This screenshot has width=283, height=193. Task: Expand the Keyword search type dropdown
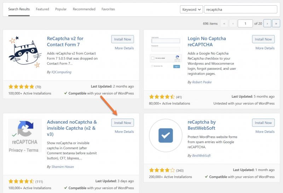coord(191,10)
